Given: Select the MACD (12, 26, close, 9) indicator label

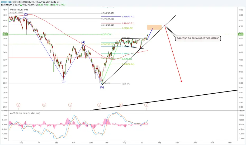Looking at the screenshot, I should coord(25,113).
